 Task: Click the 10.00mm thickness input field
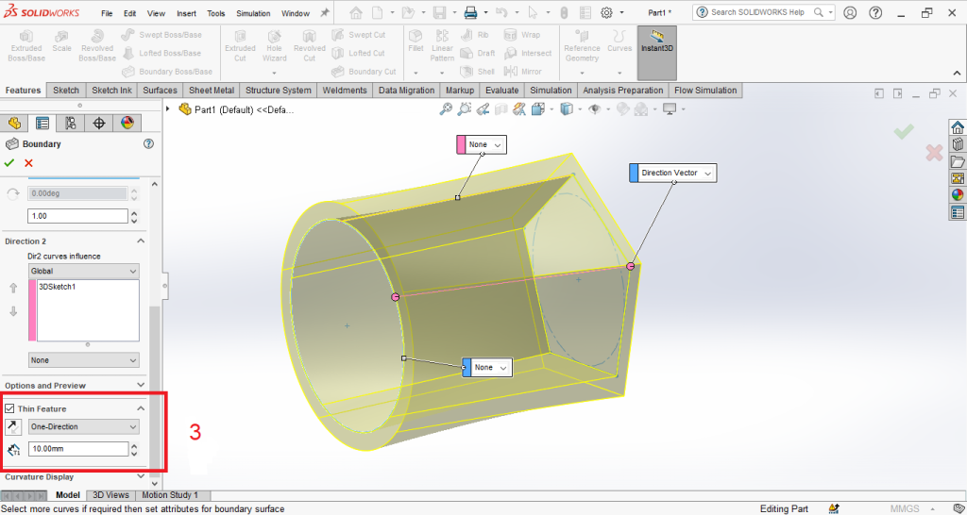77,449
